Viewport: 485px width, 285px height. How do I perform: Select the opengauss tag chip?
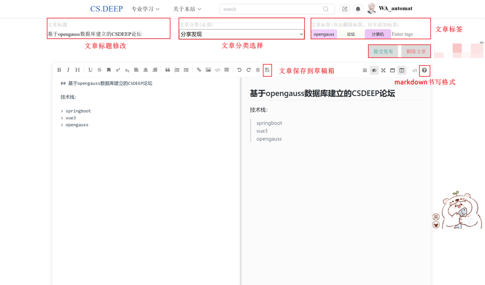(x=324, y=34)
